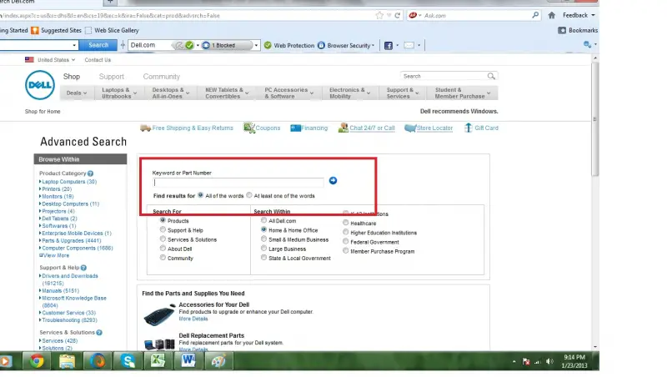This screenshot has height=377, width=667.
Task: Click the toolbar Search button
Action: (x=98, y=45)
